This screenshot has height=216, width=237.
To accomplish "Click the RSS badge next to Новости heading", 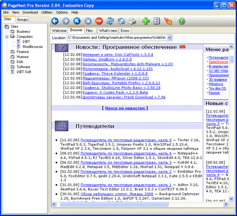I will 182,47.
